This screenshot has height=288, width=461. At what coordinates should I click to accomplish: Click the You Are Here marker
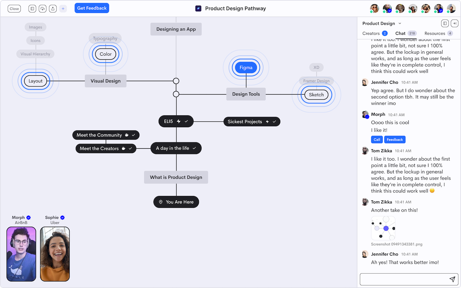(x=176, y=202)
